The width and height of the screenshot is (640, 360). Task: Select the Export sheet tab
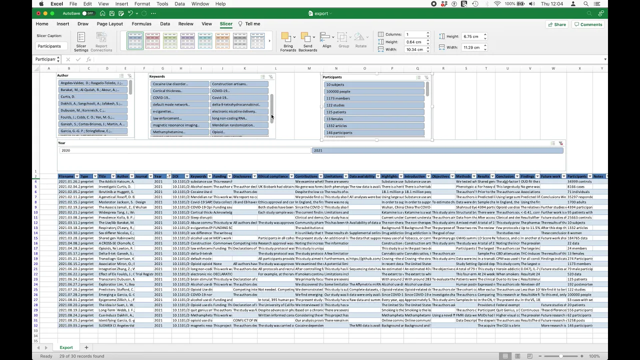(x=66, y=347)
